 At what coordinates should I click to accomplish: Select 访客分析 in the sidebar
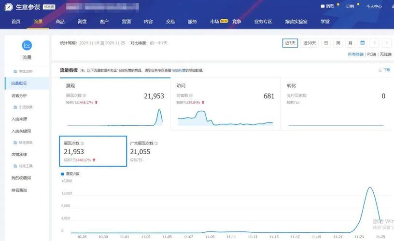coord(19,95)
